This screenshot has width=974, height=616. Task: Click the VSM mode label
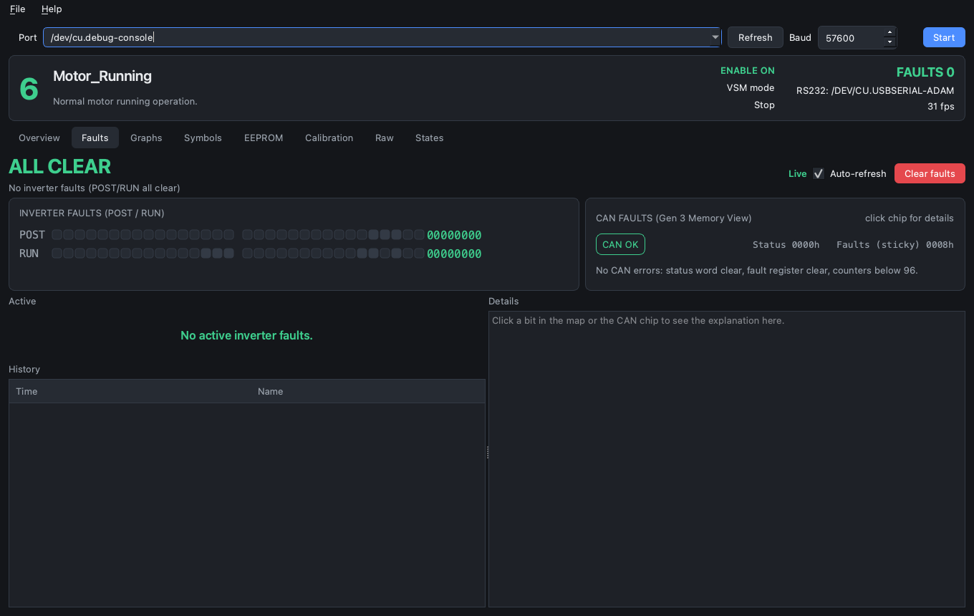pyautogui.click(x=751, y=87)
